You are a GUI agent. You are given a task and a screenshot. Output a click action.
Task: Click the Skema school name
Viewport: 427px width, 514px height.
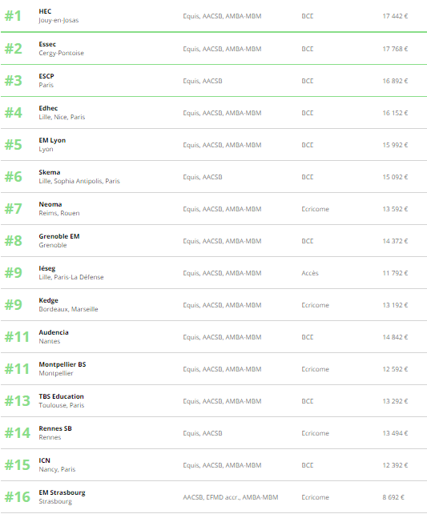point(50,172)
